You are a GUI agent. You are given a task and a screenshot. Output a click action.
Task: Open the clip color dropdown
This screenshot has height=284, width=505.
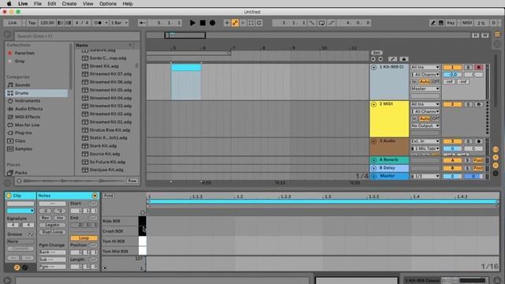[21, 211]
